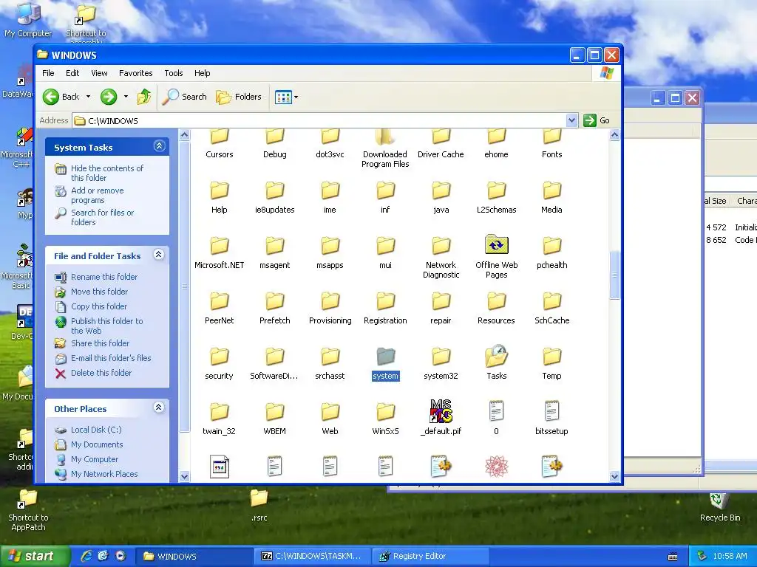Select the bitssetup file icon
The height and width of the screenshot is (567, 757).
[551, 411]
